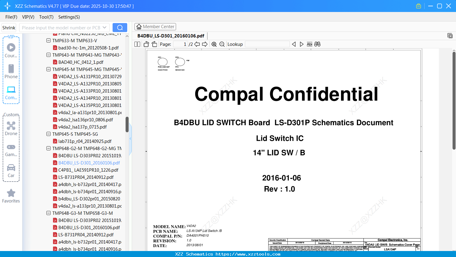Click the Page number field

(x=181, y=44)
